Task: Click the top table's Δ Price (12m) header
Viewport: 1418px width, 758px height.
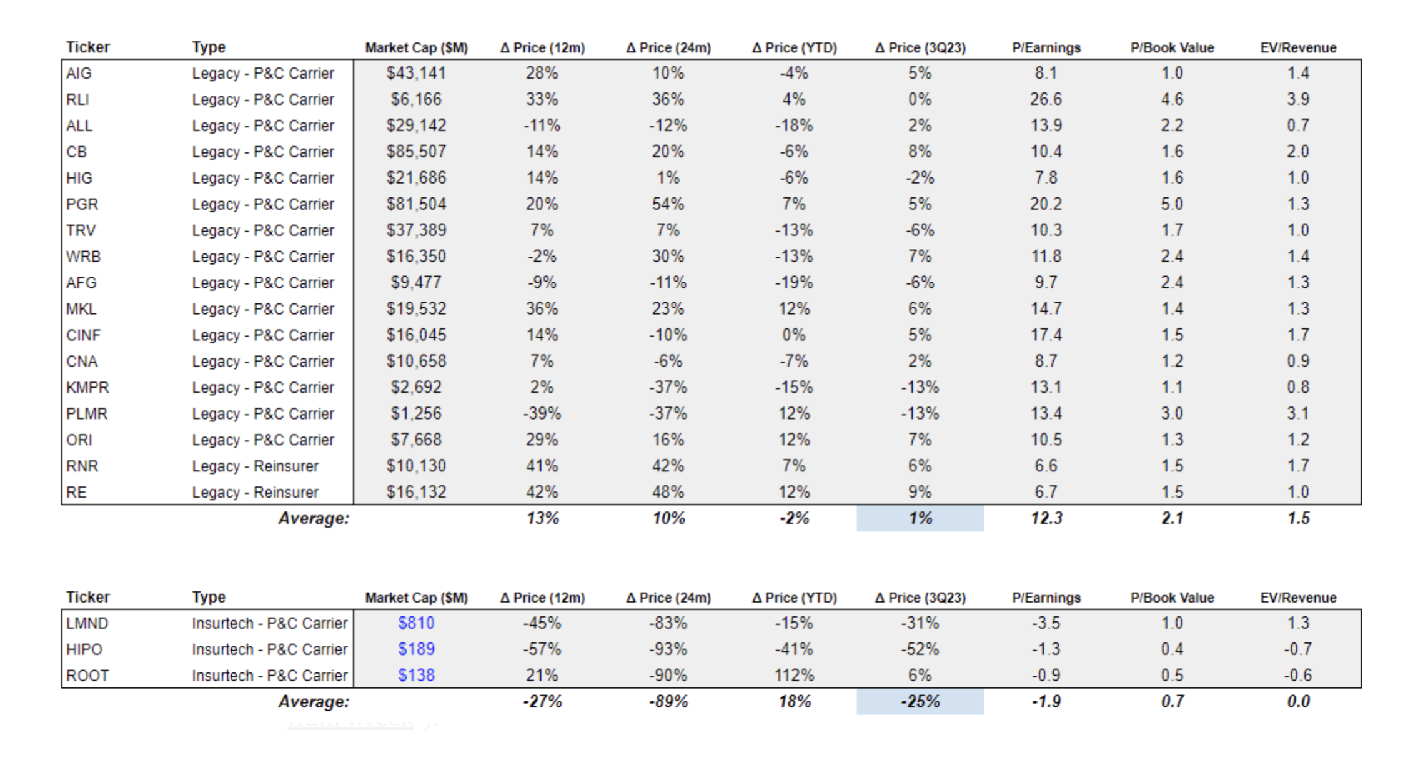Action: coord(542,48)
